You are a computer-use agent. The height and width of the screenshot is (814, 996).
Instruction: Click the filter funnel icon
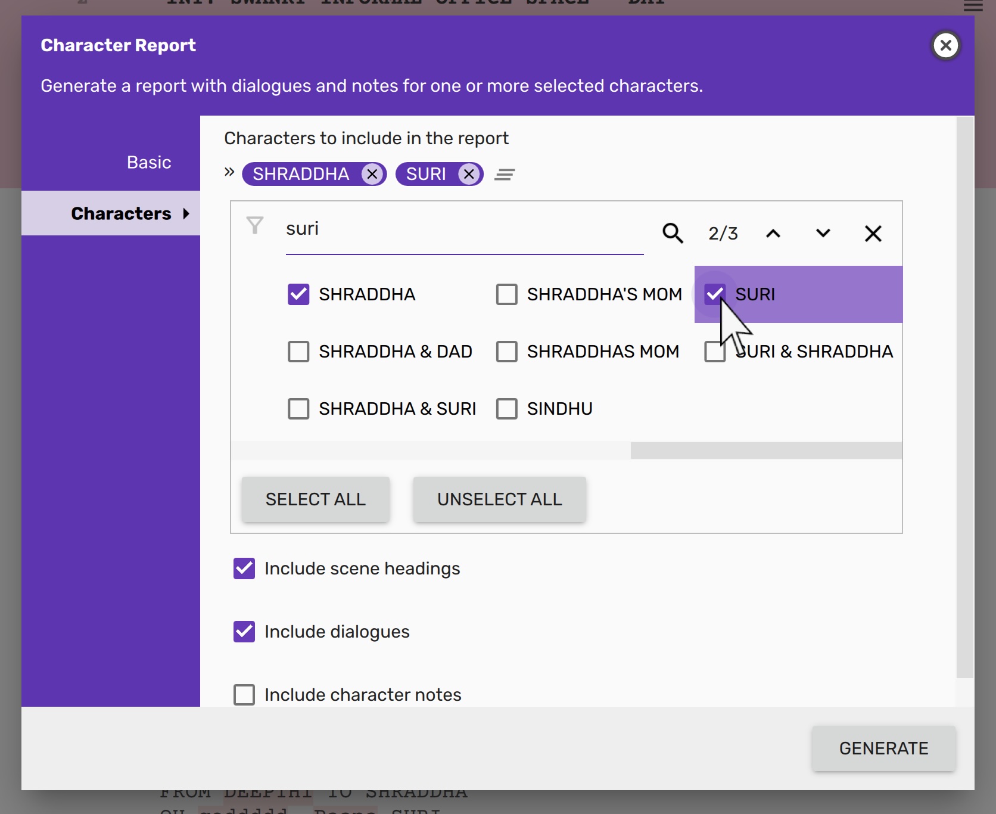255,225
